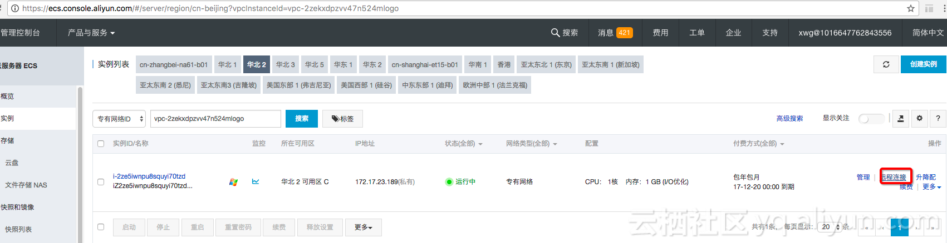Screen dimensions: 947x243
Task: Click the 升降配 link for the instance
Action: pyautogui.click(x=926, y=178)
